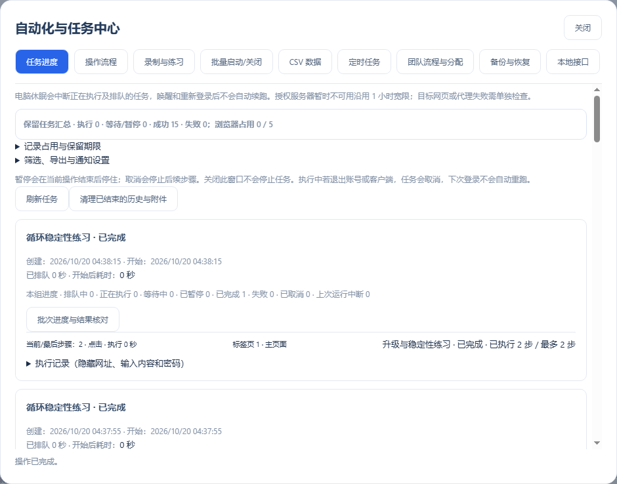Click 标签页 1 · 主页面 text
The image size is (617, 484).
click(x=259, y=344)
